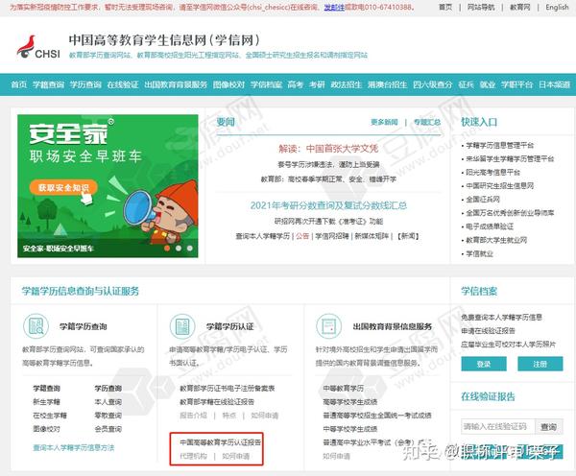Open 中等教育学历 link

[x=344, y=389]
